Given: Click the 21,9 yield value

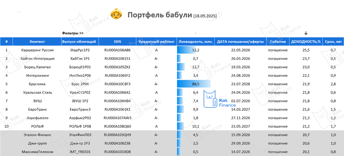Looking at the screenshot, I should point(306,84).
